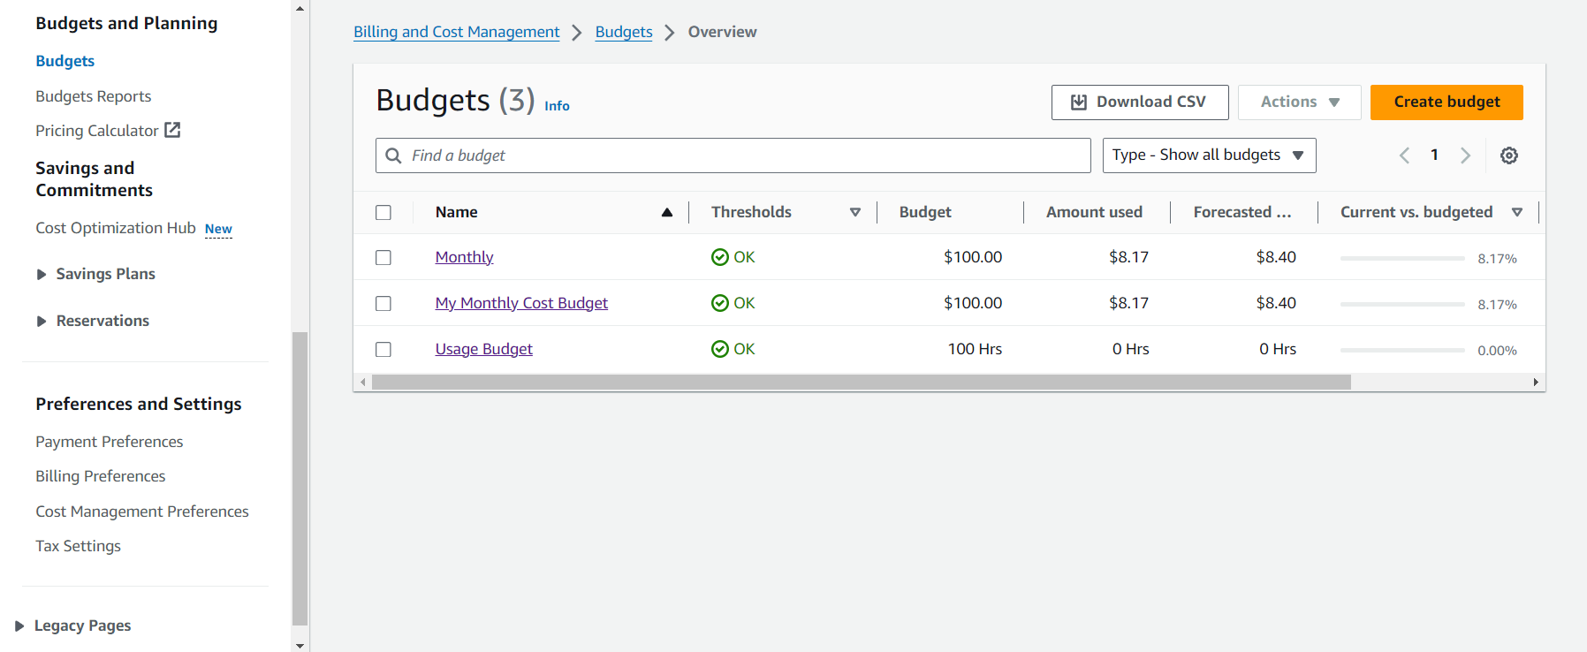This screenshot has width=1587, height=652.
Task: Click the Budget column header
Action: [x=925, y=212]
